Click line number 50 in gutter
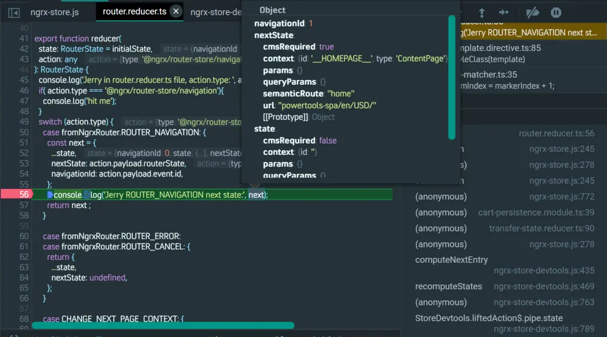The image size is (607, 337). tap(24, 132)
